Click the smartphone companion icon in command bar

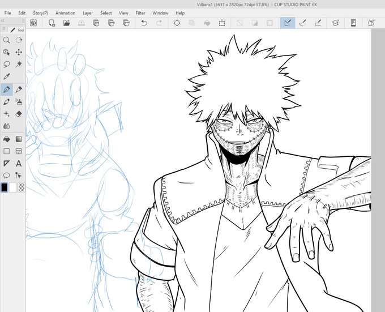pos(353,23)
